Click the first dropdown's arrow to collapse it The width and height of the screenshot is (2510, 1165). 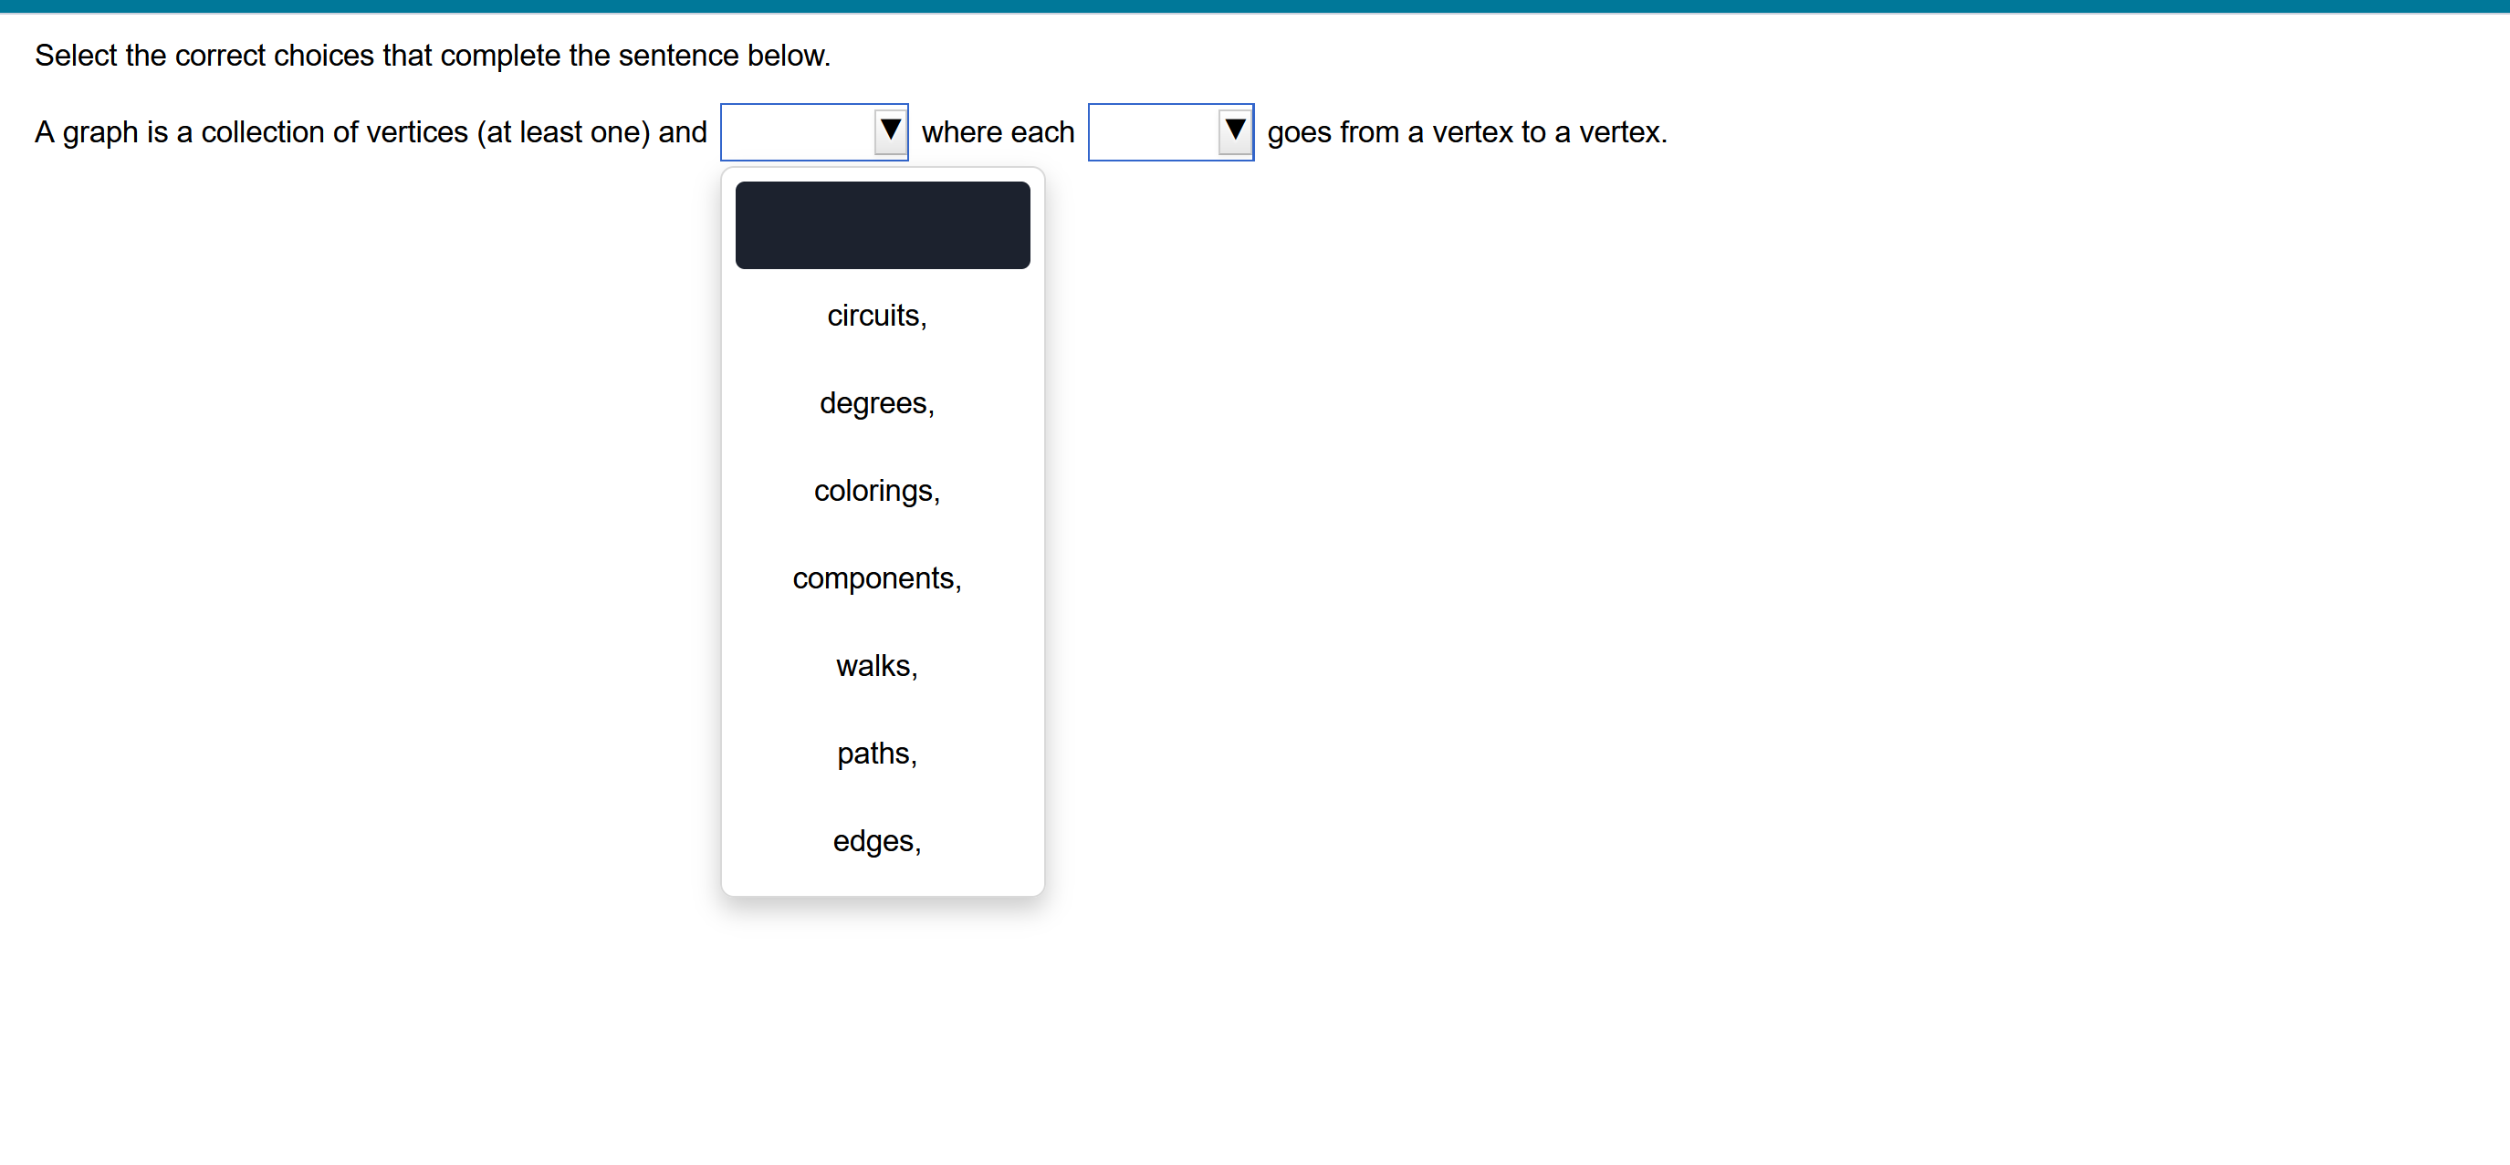889,131
